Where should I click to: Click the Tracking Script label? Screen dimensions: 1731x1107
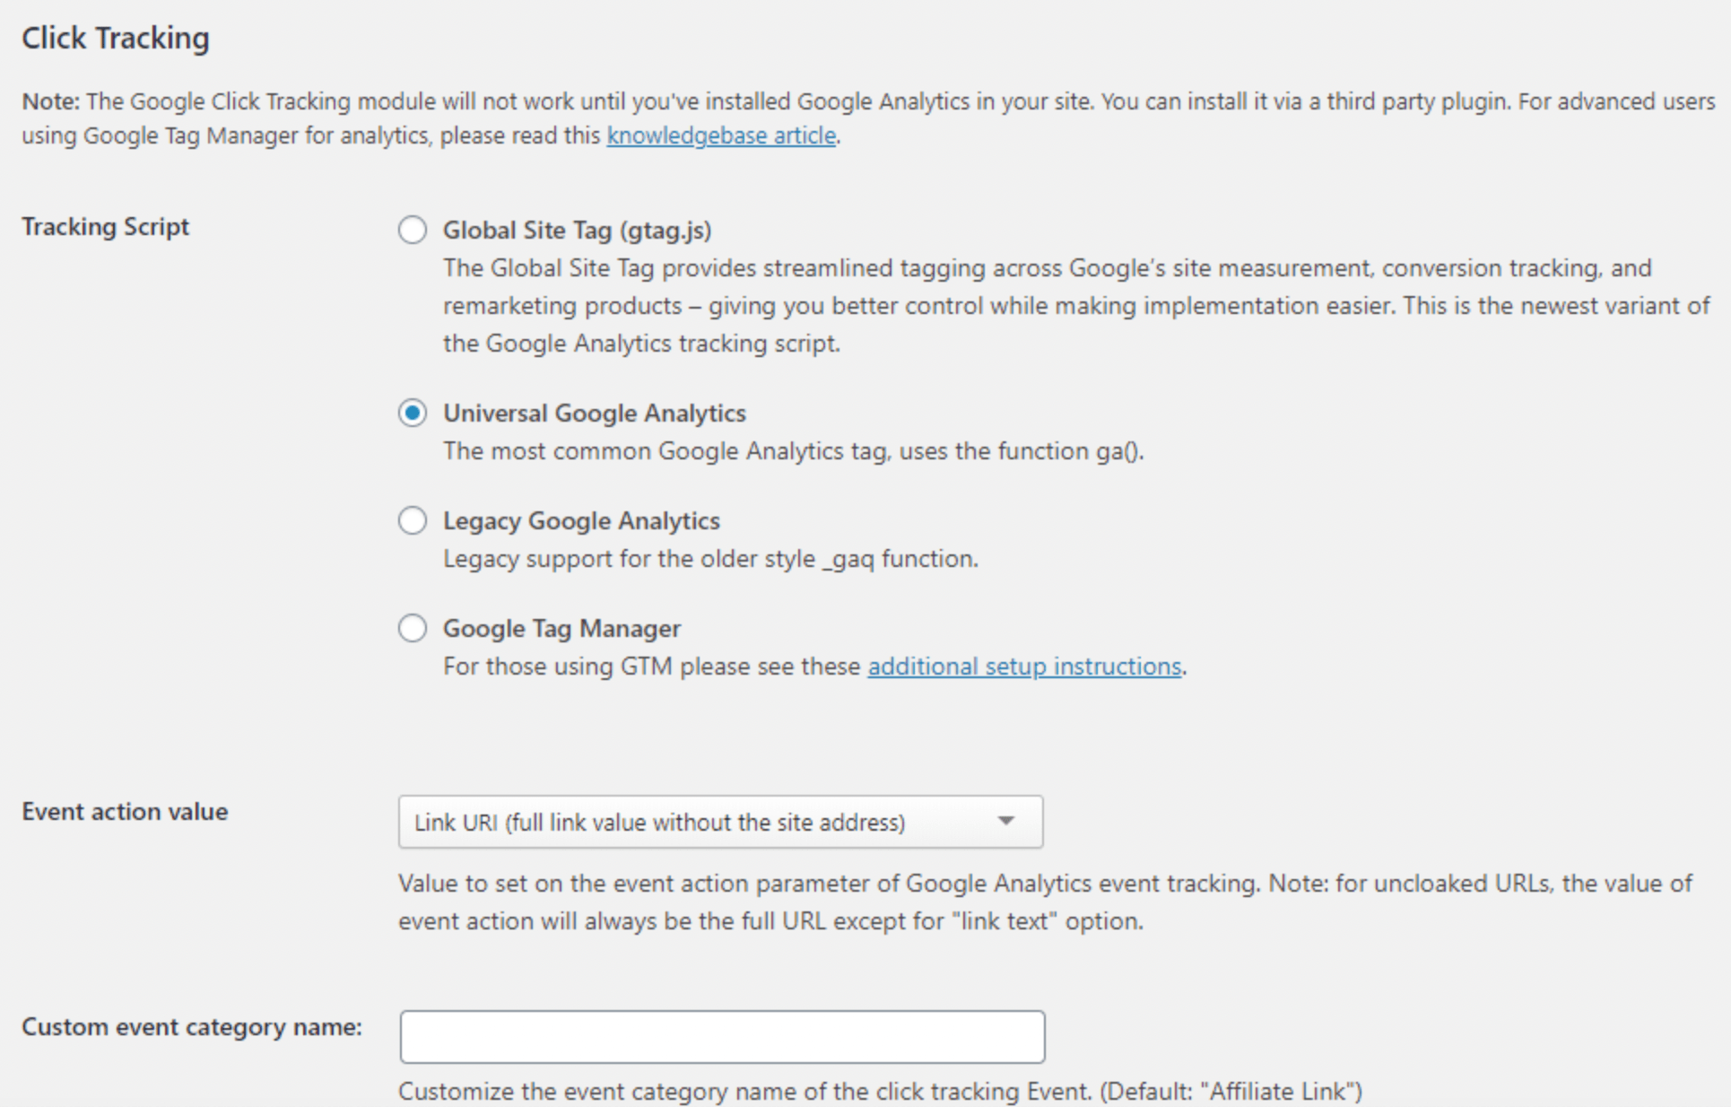[x=105, y=227]
